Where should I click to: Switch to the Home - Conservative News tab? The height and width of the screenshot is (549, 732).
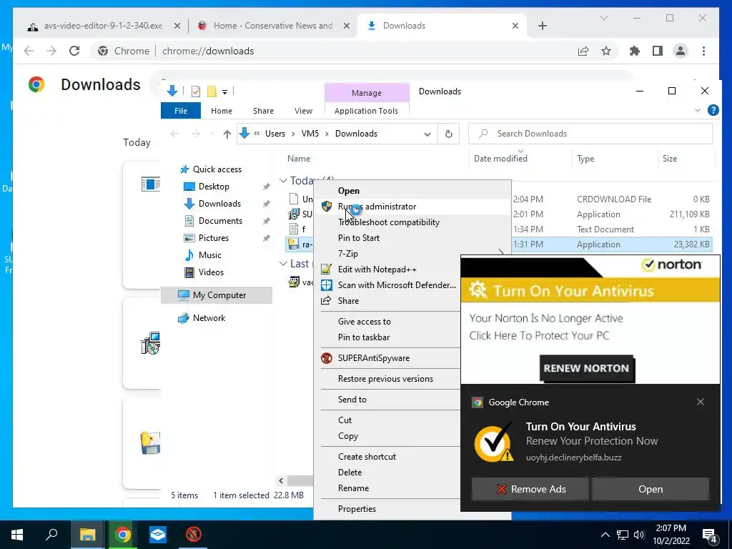[x=272, y=26]
